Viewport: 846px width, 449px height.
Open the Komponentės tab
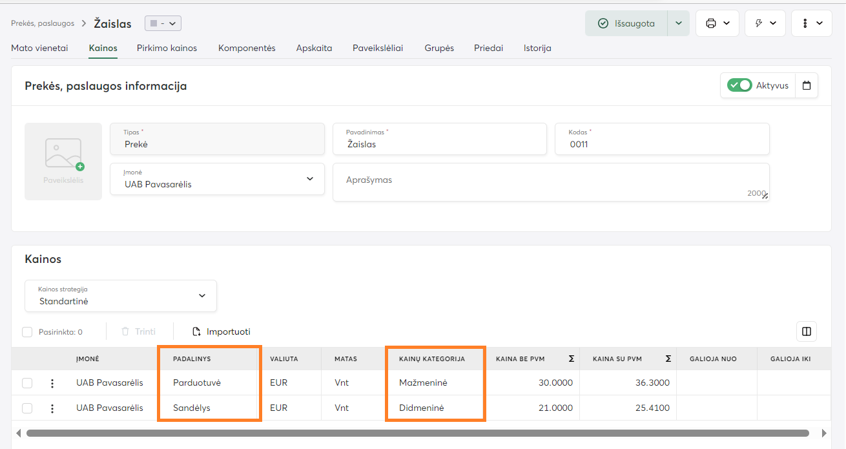(x=247, y=48)
